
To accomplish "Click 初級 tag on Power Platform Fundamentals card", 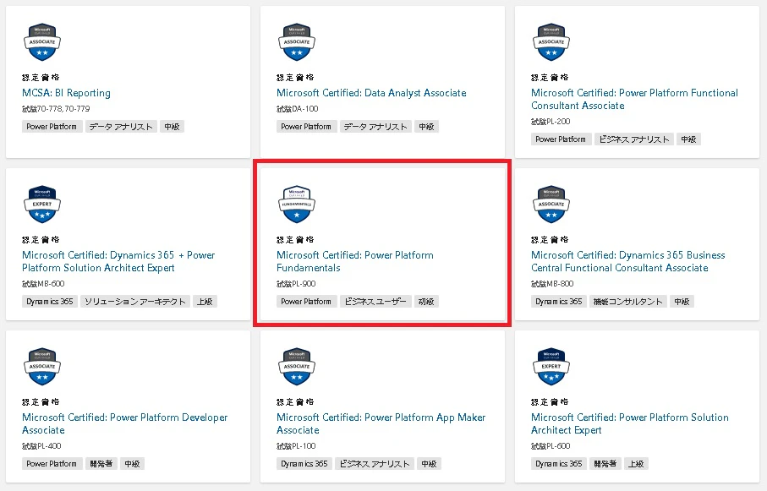I will tap(426, 302).
